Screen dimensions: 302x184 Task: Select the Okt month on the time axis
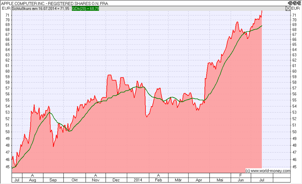tap(74, 180)
